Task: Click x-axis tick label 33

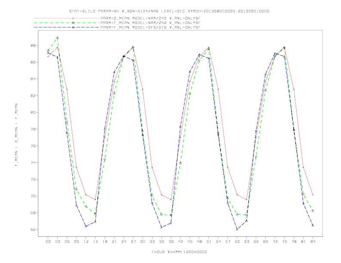Action: pos(152,242)
